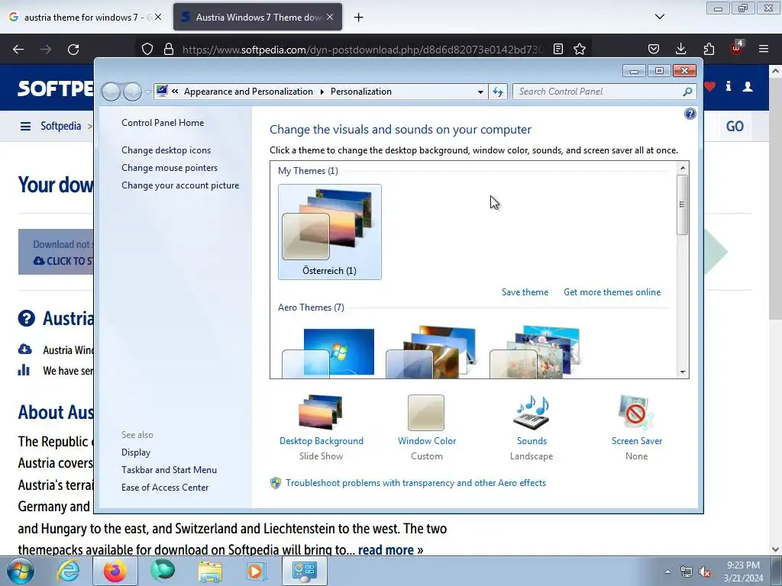Viewport: 782px width, 586px height.
Task: Open the Screen Saver icon
Action: [x=636, y=413]
